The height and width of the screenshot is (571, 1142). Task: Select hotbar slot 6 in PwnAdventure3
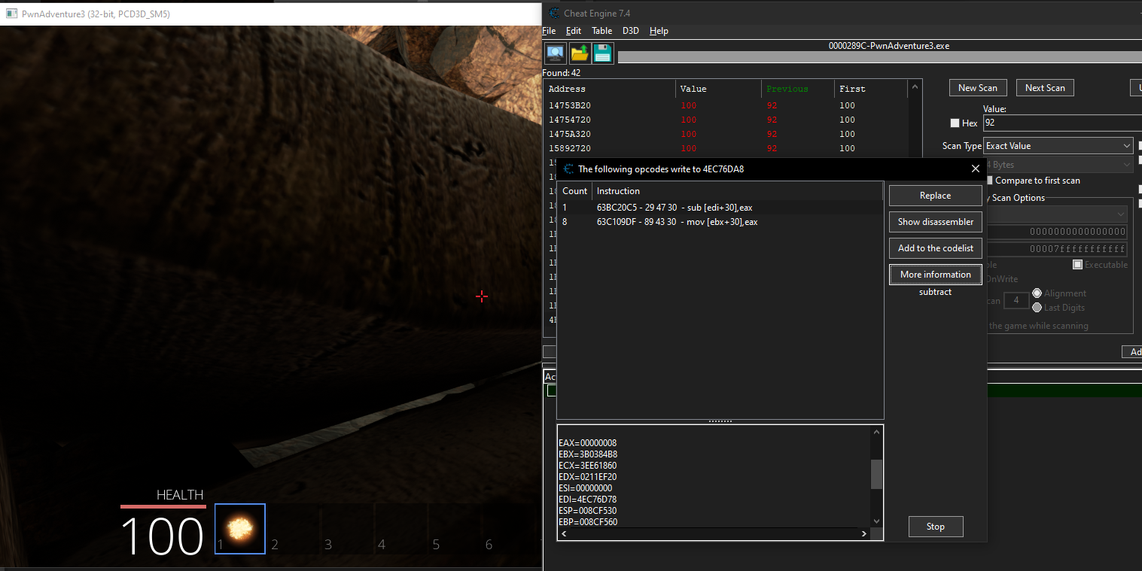point(507,529)
